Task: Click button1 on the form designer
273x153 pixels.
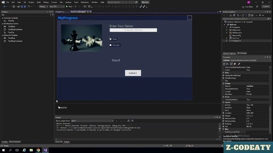Action: point(133,73)
